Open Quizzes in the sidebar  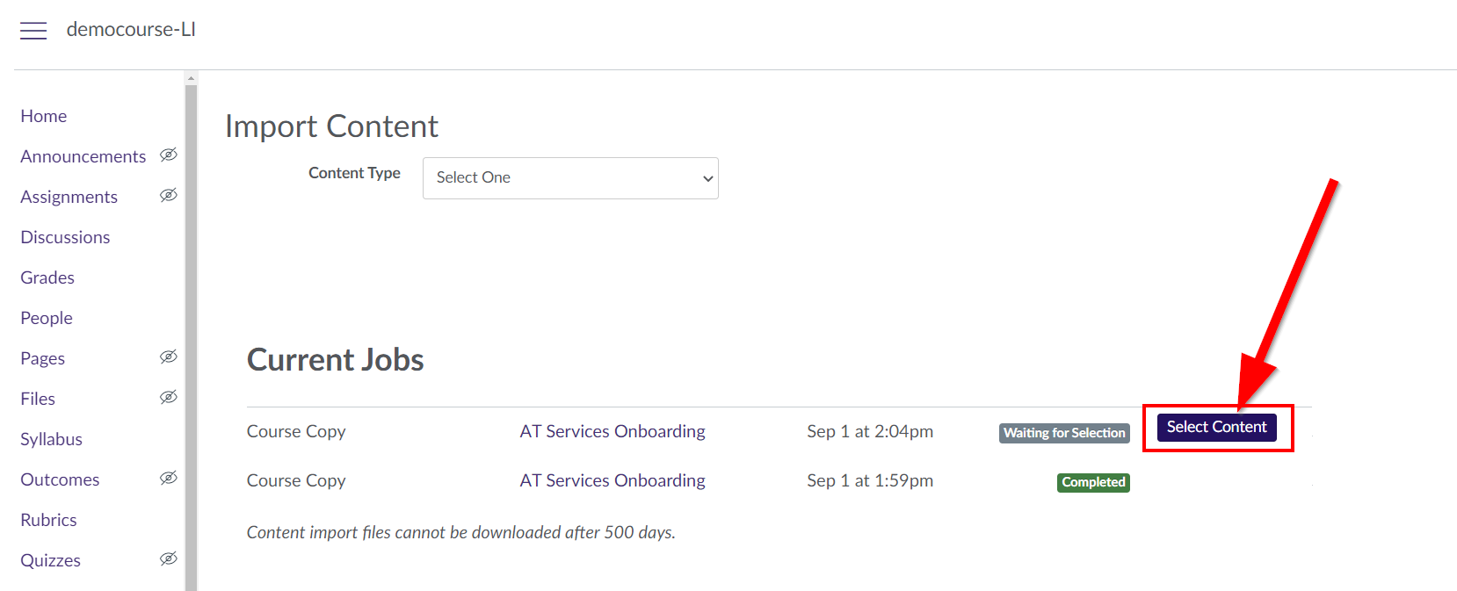point(51,560)
